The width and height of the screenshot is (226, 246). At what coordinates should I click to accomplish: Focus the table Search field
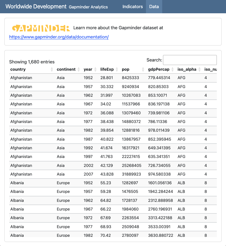click(190, 60)
